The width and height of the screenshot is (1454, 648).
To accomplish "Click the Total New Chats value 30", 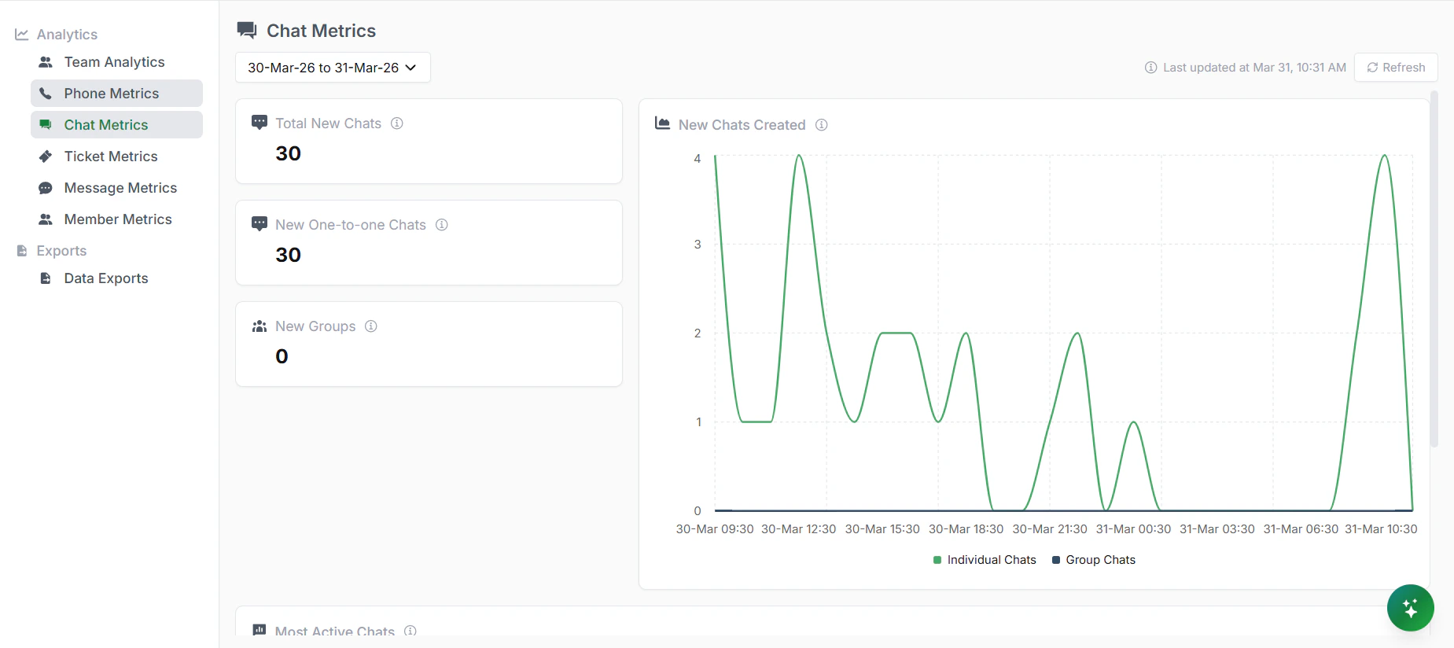I will point(289,153).
